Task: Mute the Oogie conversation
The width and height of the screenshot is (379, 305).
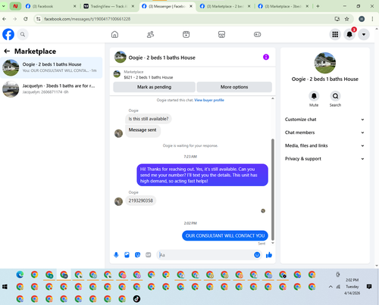Action: [x=314, y=96]
